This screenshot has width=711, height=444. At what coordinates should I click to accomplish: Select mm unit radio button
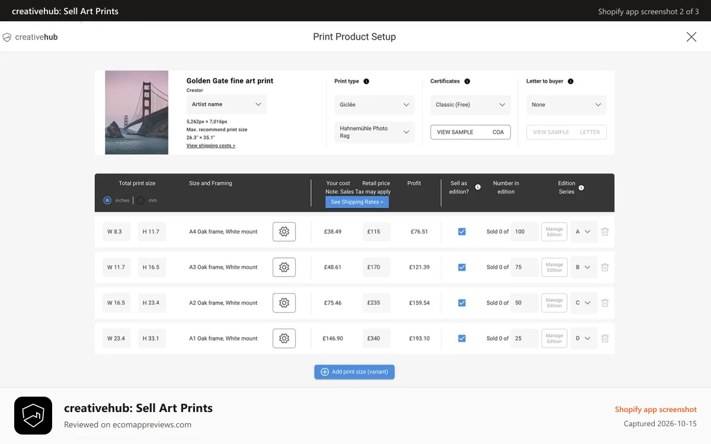(140, 200)
